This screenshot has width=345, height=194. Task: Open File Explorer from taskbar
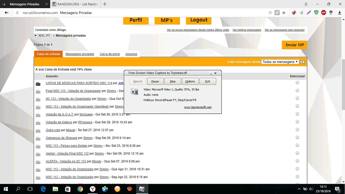coord(55,189)
